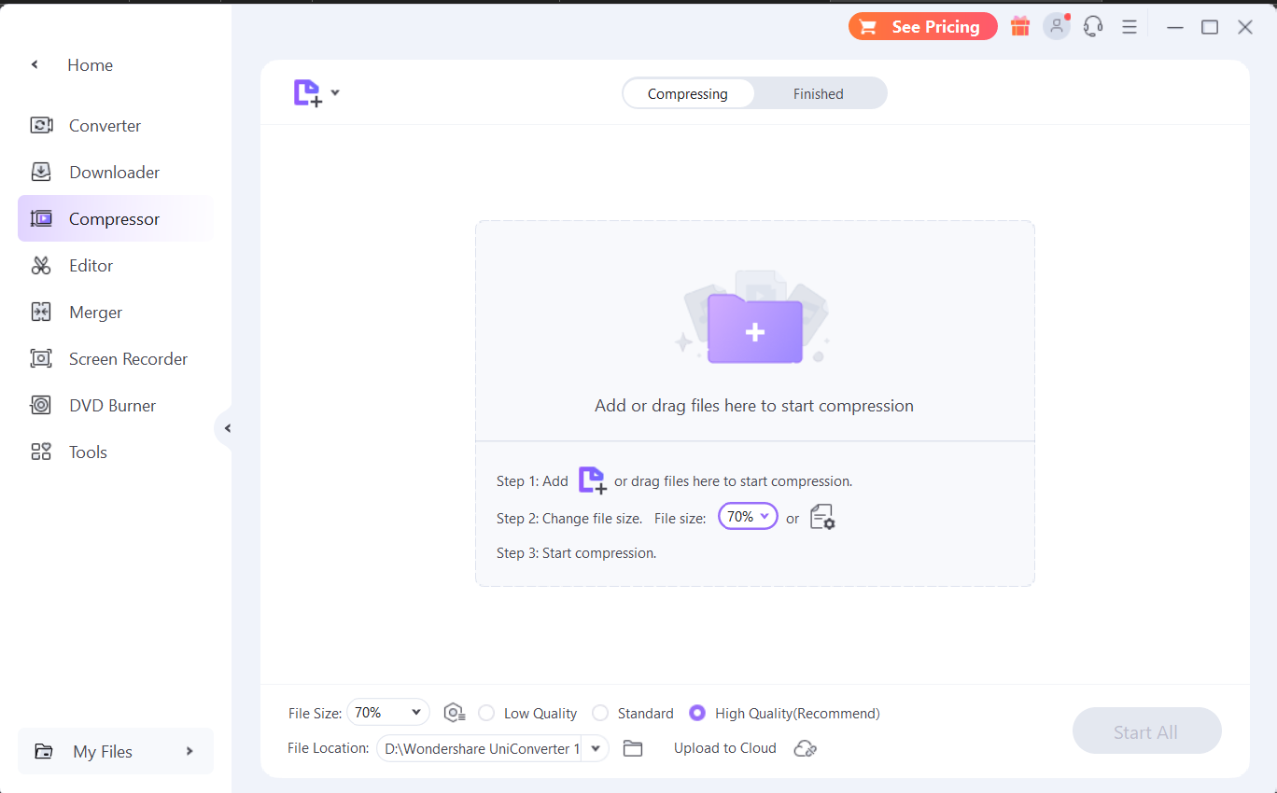The height and width of the screenshot is (793, 1277).
Task: Open the hamburger menu at top right
Action: coord(1130,26)
